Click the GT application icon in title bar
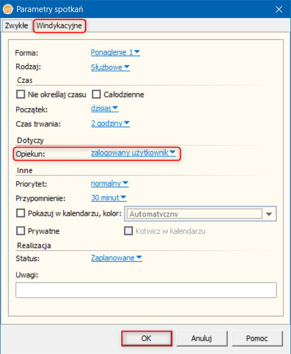 8,9
